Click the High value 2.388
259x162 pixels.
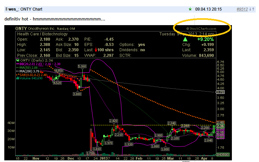coord(45,45)
